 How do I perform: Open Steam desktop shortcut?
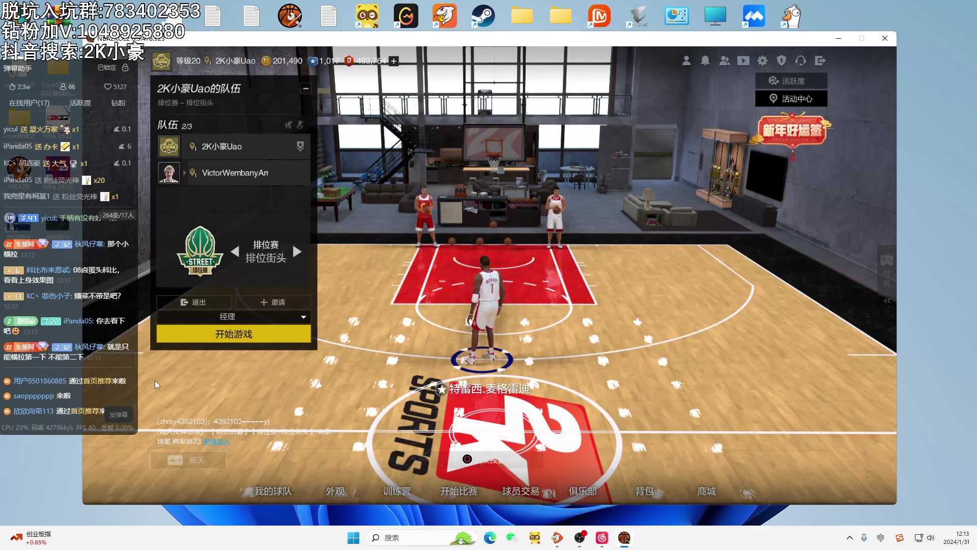483,16
